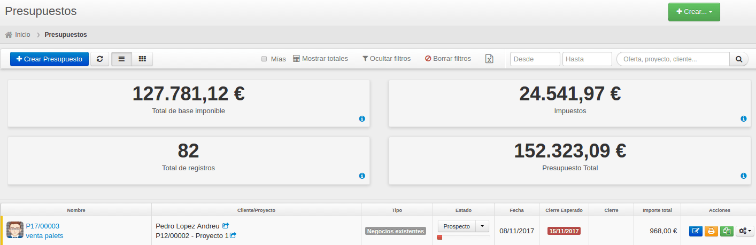Open budget P17/00003 link
This screenshot has height=245, width=756.
pos(42,226)
